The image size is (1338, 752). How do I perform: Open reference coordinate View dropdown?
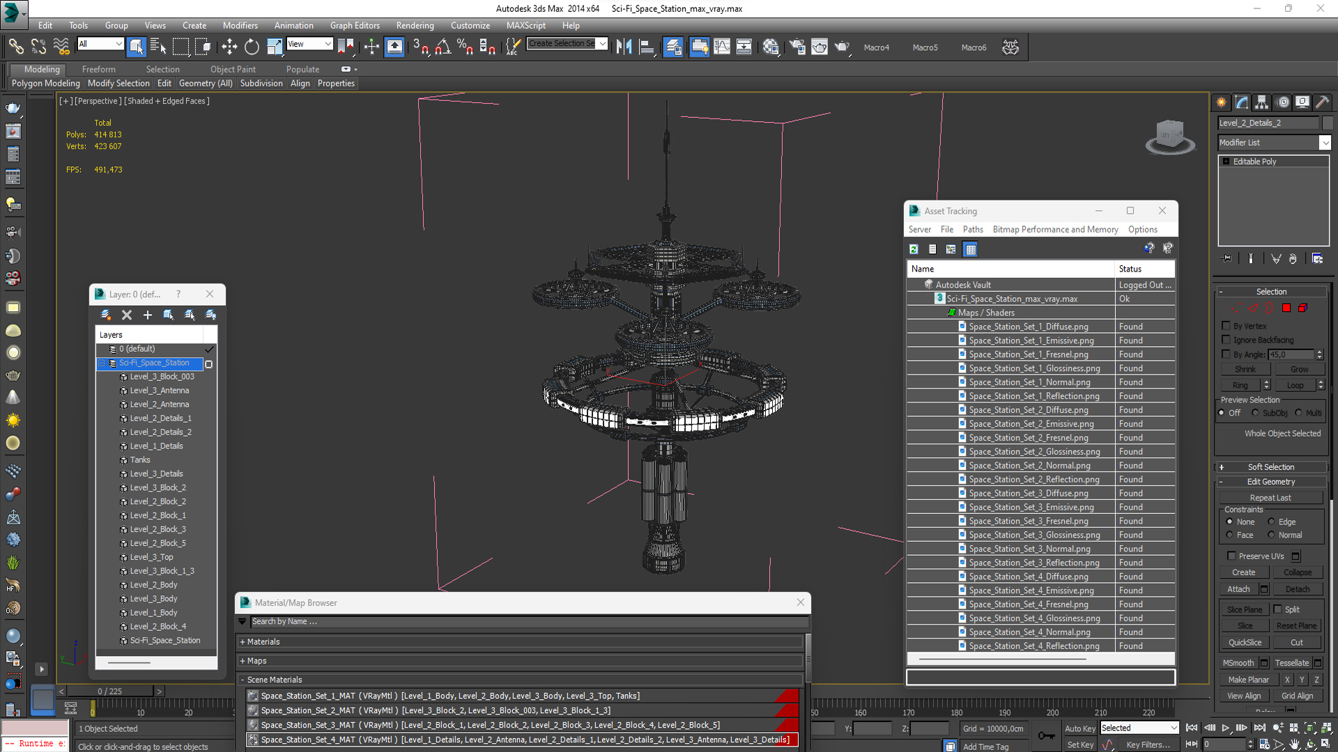pyautogui.click(x=309, y=44)
